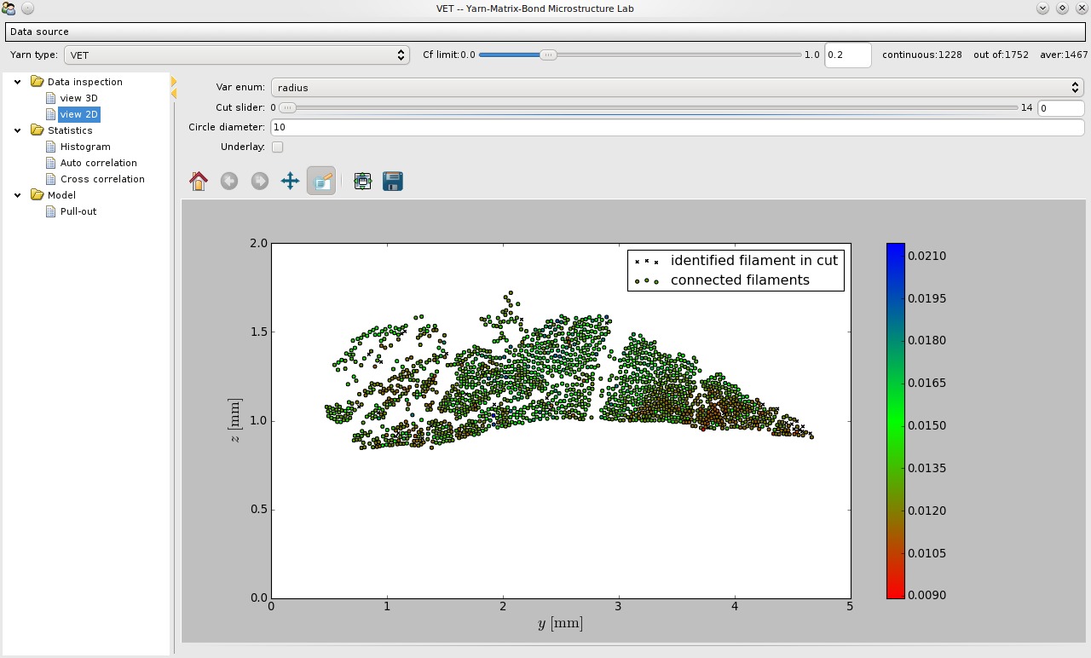Open the Var enum radius dropdown

click(x=677, y=88)
